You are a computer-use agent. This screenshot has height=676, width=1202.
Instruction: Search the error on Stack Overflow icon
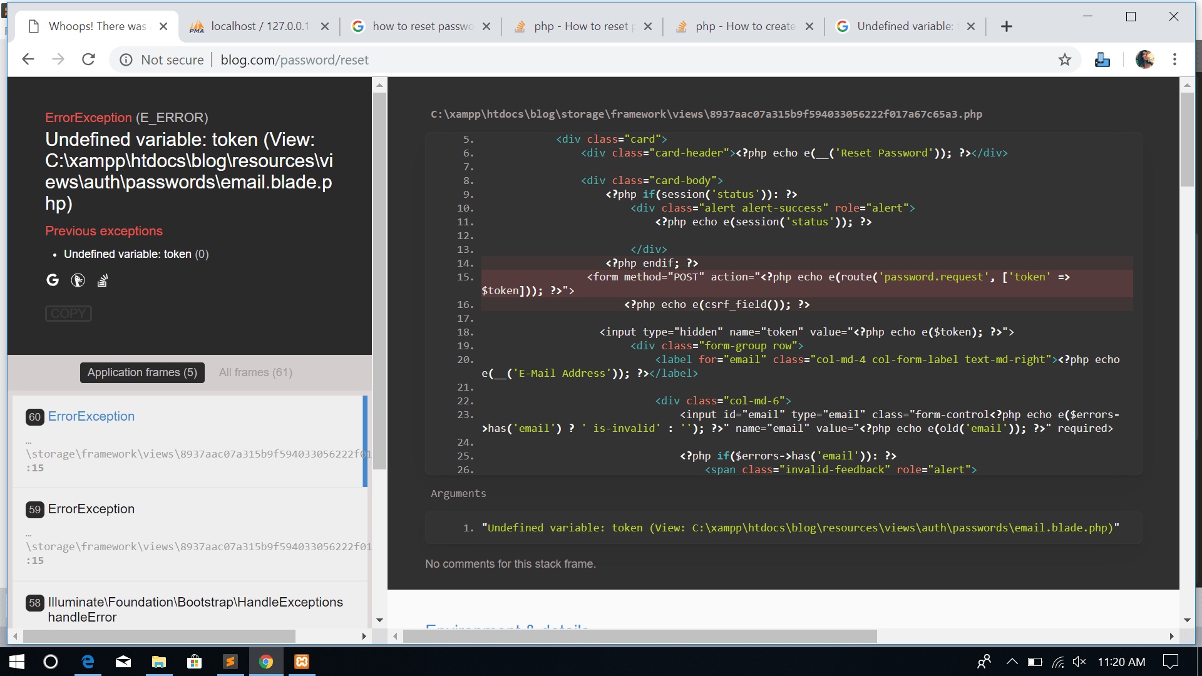[103, 280]
